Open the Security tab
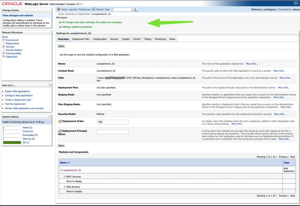Screen dimensions: 300x206 [x=114, y=39]
